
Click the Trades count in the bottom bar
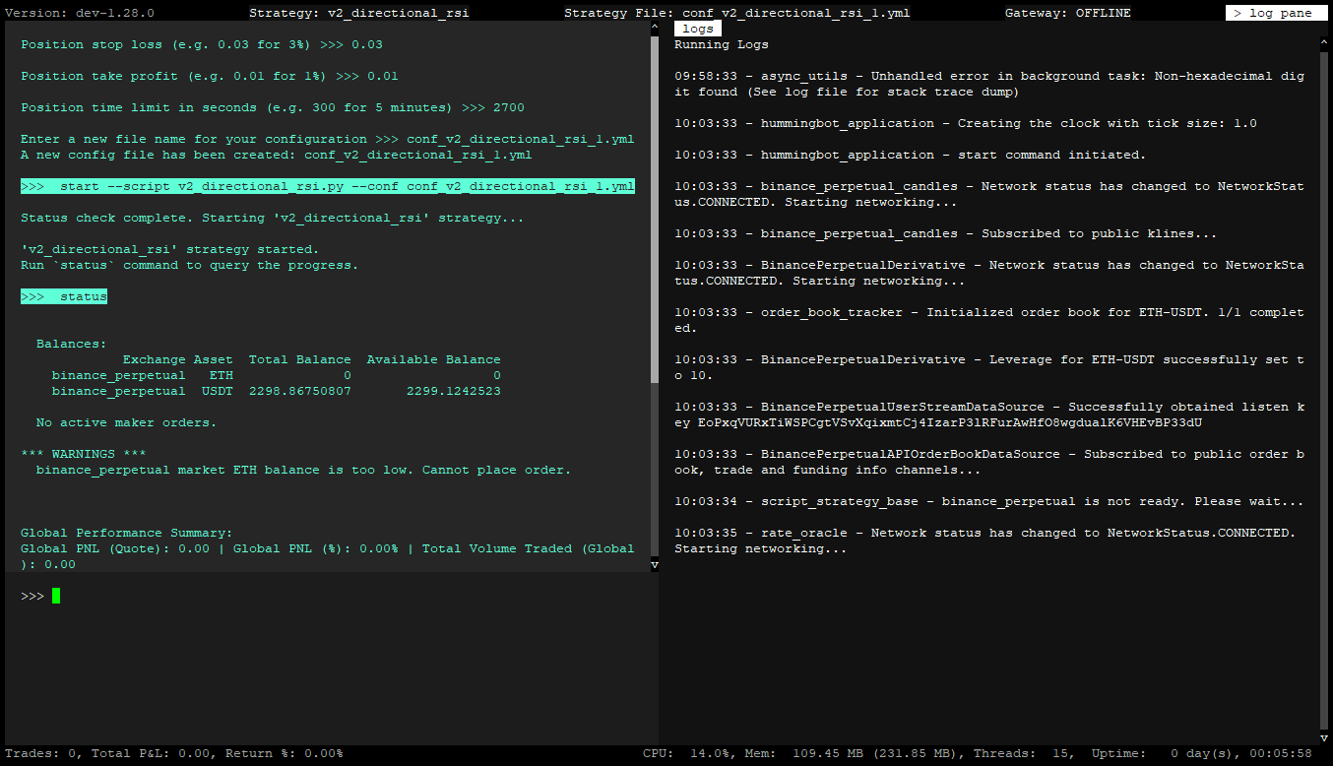(44, 753)
